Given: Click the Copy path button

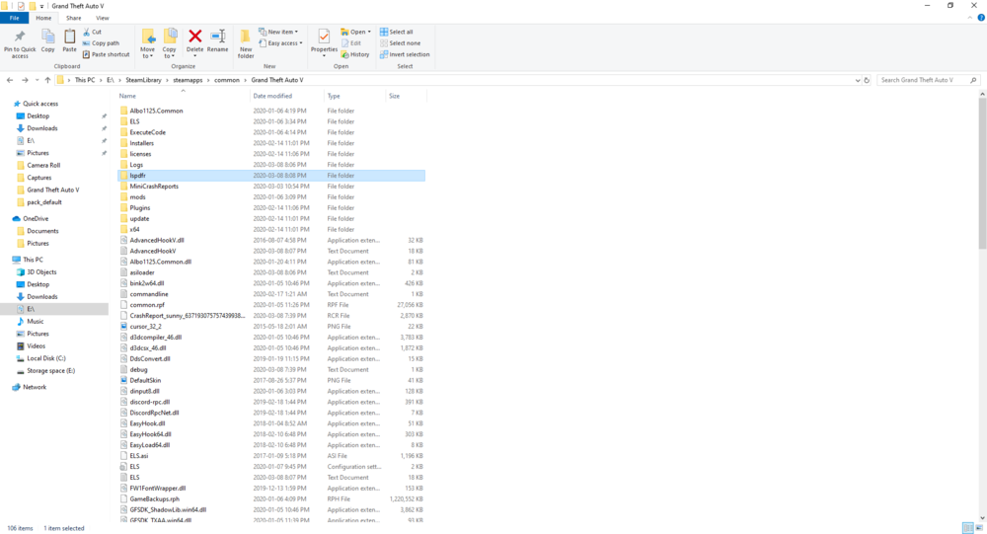Looking at the screenshot, I should tap(101, 42).
